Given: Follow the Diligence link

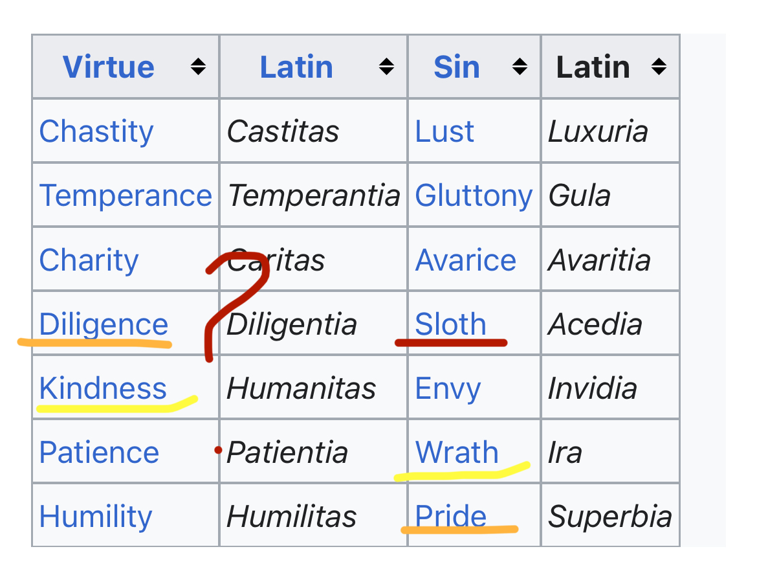Looking at the screenshot, I should coord(104,324).
